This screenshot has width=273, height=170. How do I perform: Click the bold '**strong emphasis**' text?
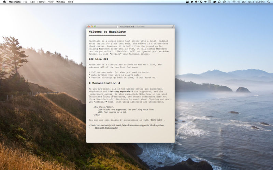[x=120, y=91]
